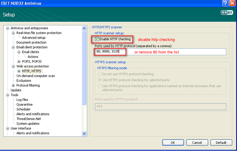
Task: Select Document protection in the tree
Action: (31, 42)
